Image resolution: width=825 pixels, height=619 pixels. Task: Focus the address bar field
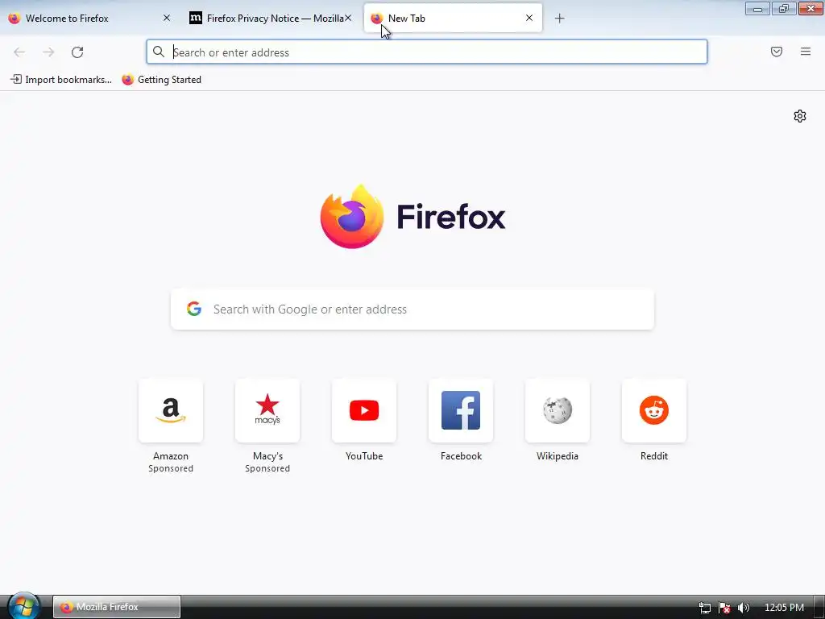coord(427,52)
